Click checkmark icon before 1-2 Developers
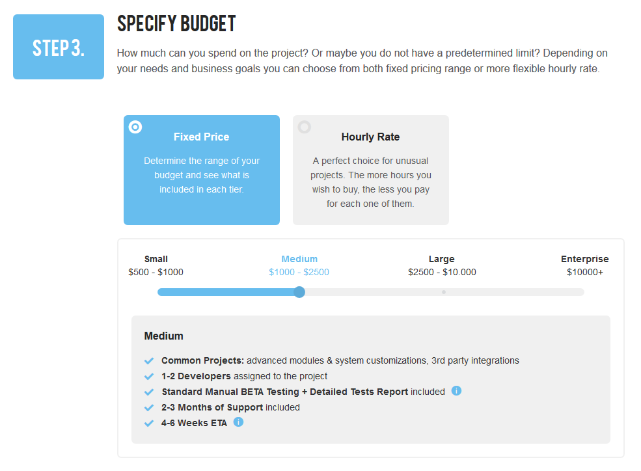641x471 pixels. (149, 376)
